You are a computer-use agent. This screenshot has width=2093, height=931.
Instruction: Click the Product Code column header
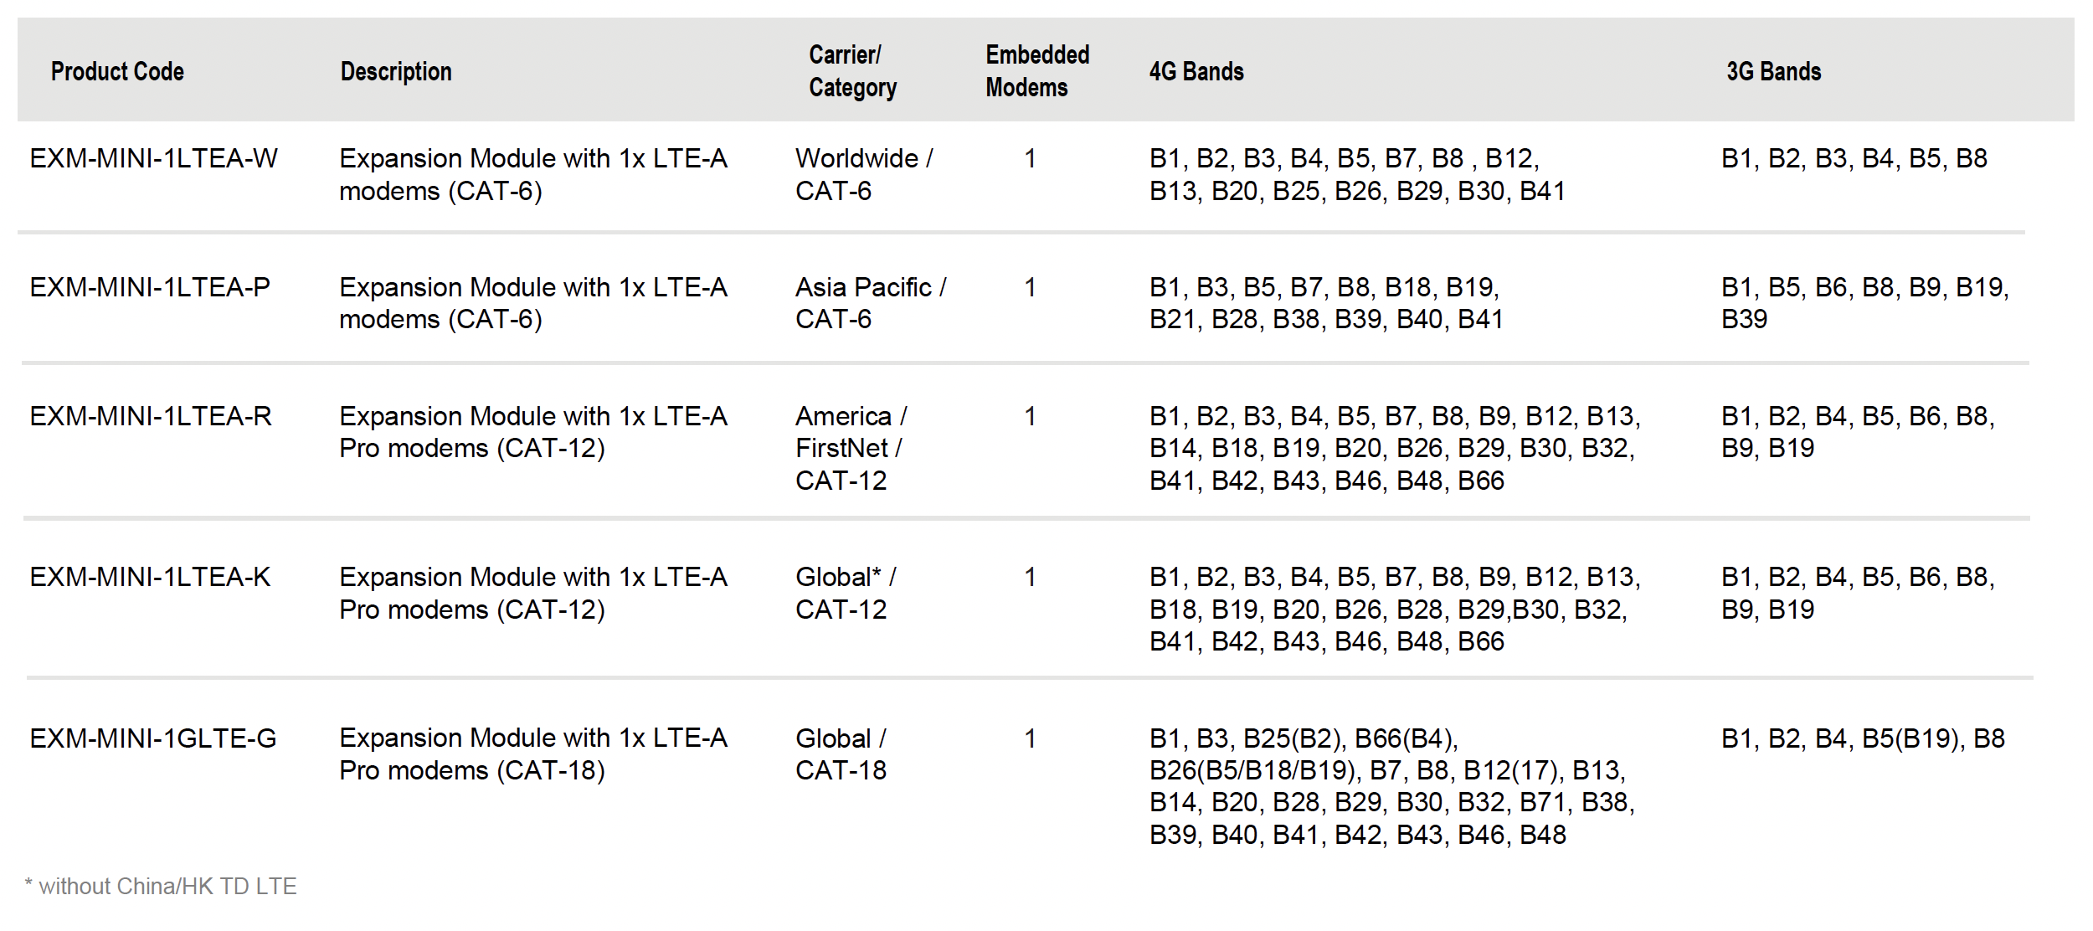[x=117, y=72]
